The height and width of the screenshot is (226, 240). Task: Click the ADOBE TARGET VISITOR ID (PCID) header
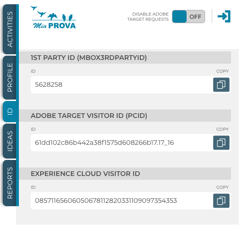125,116
